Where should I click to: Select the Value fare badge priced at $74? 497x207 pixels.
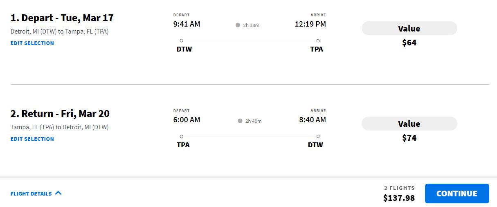[x=409, y=124]
